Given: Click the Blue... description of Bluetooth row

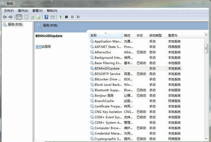Looking at the screenshot, I should [128, 90].
